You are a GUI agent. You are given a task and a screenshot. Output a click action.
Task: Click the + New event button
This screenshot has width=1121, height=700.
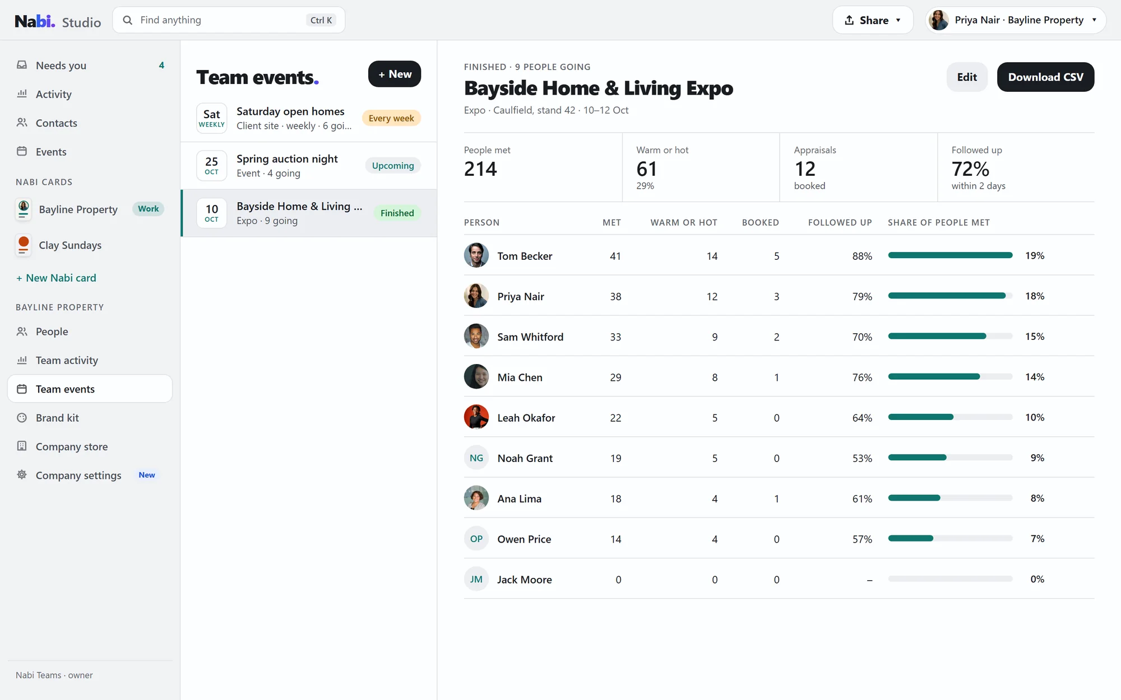pyautogui.click(x=395, y=74)
